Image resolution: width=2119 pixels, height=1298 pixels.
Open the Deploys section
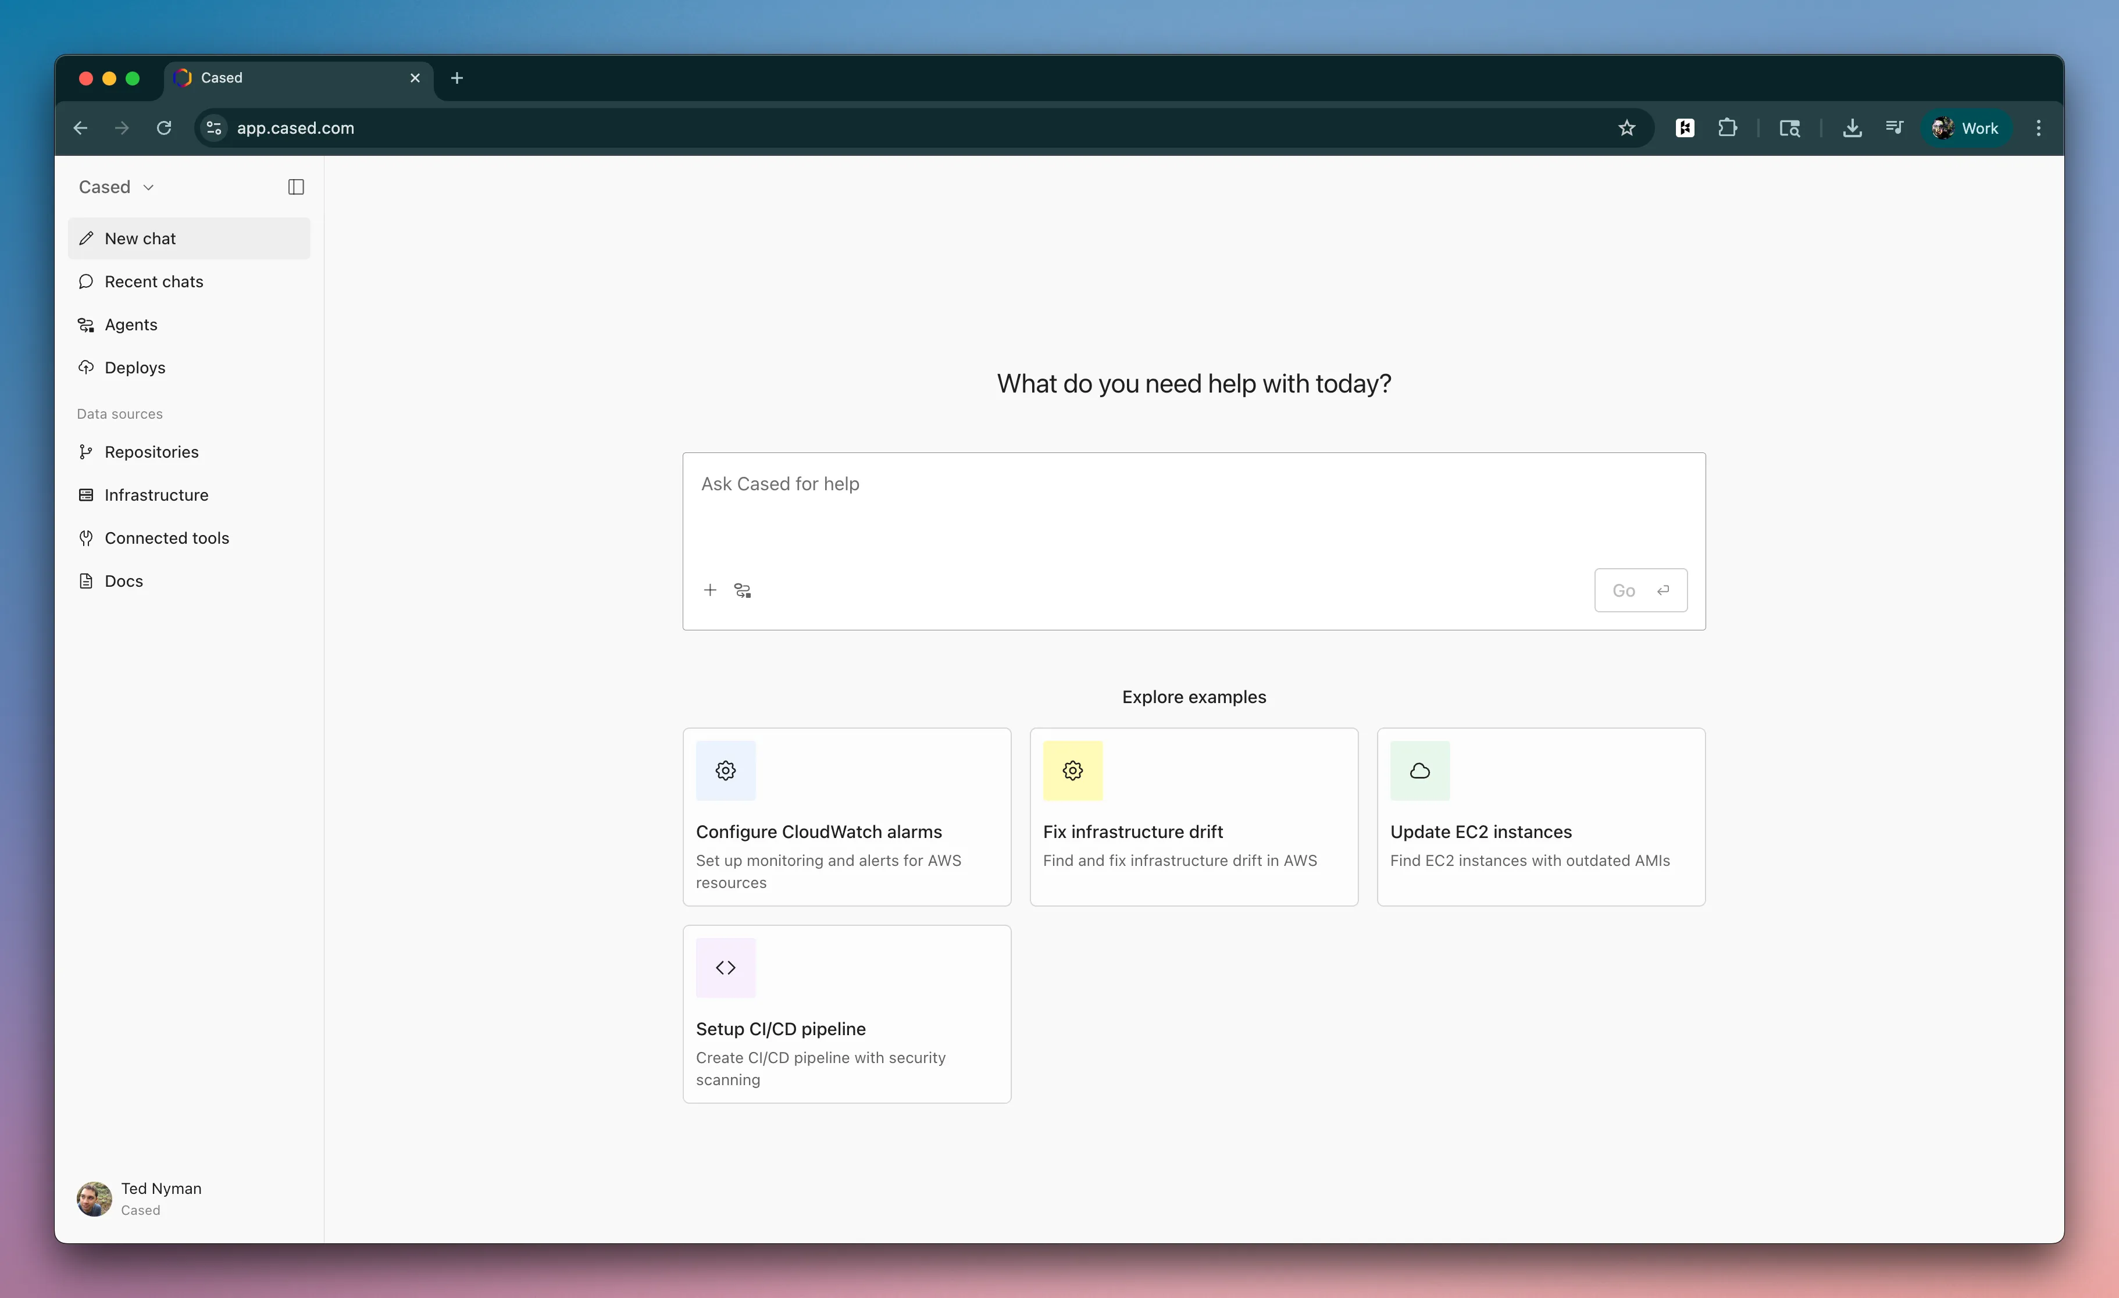[134, 368]
